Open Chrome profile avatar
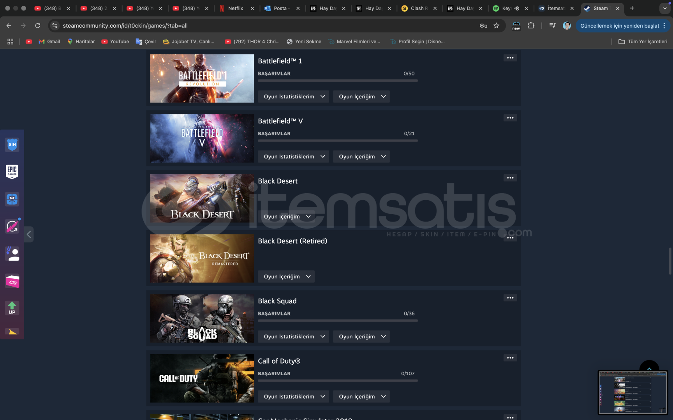The image size is (673, 420). [x=567, y=26]
